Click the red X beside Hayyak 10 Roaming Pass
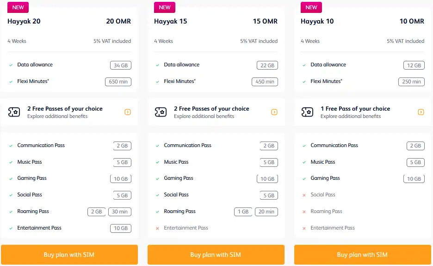433x266 pixels. (x=304, y=211)
